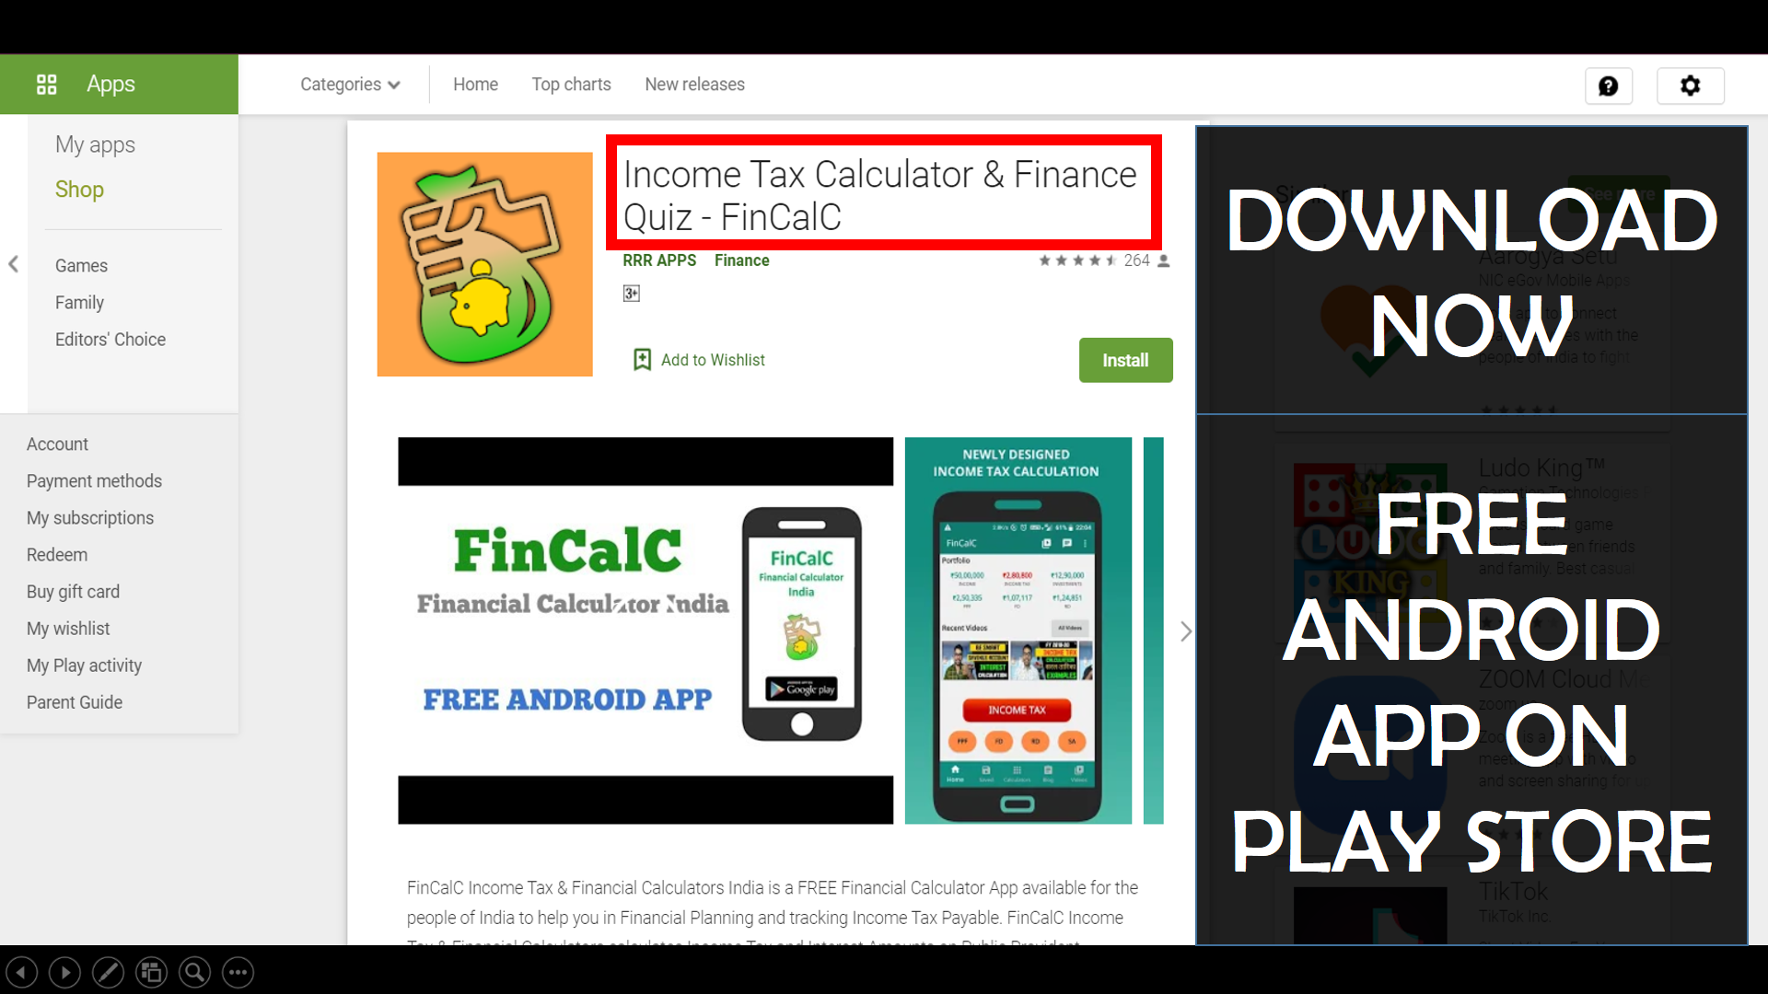
Task: Click the star rating display area
Action: tap(1076, 260)
